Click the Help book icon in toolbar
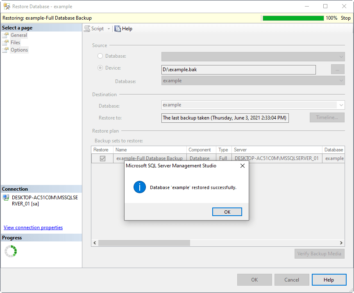This screenshot has height=293, width=354. click(x=118, y=29)
